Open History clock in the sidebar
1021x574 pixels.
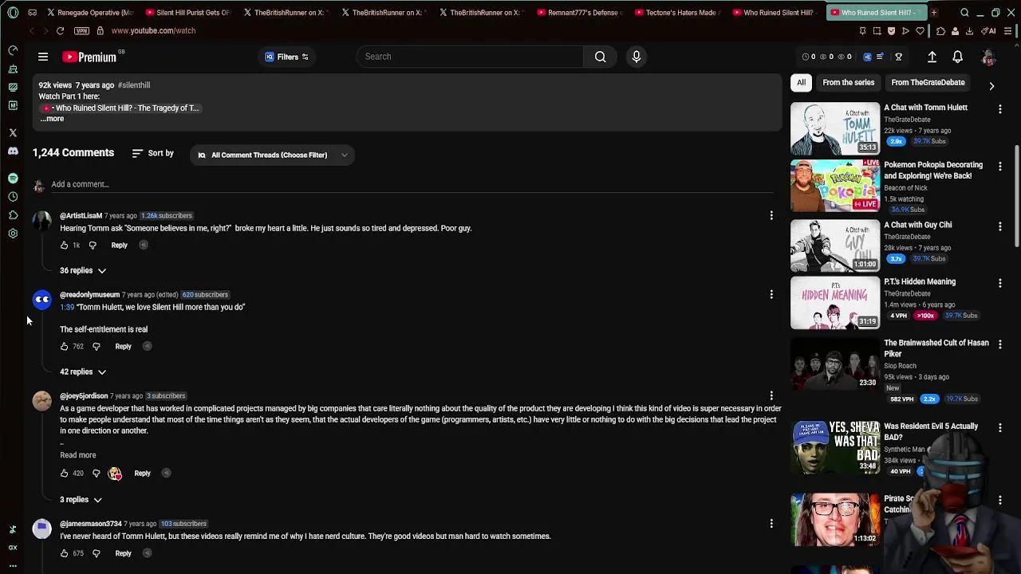tap(13, 197)
